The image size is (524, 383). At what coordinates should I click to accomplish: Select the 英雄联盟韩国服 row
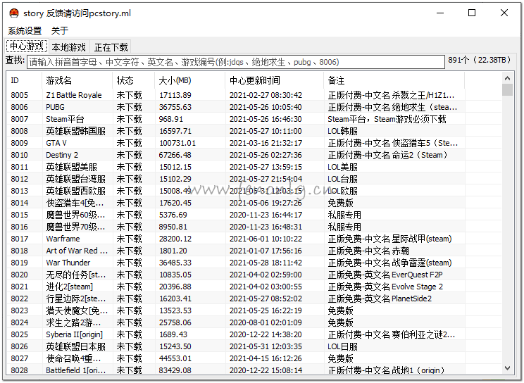tap(254, 131)
